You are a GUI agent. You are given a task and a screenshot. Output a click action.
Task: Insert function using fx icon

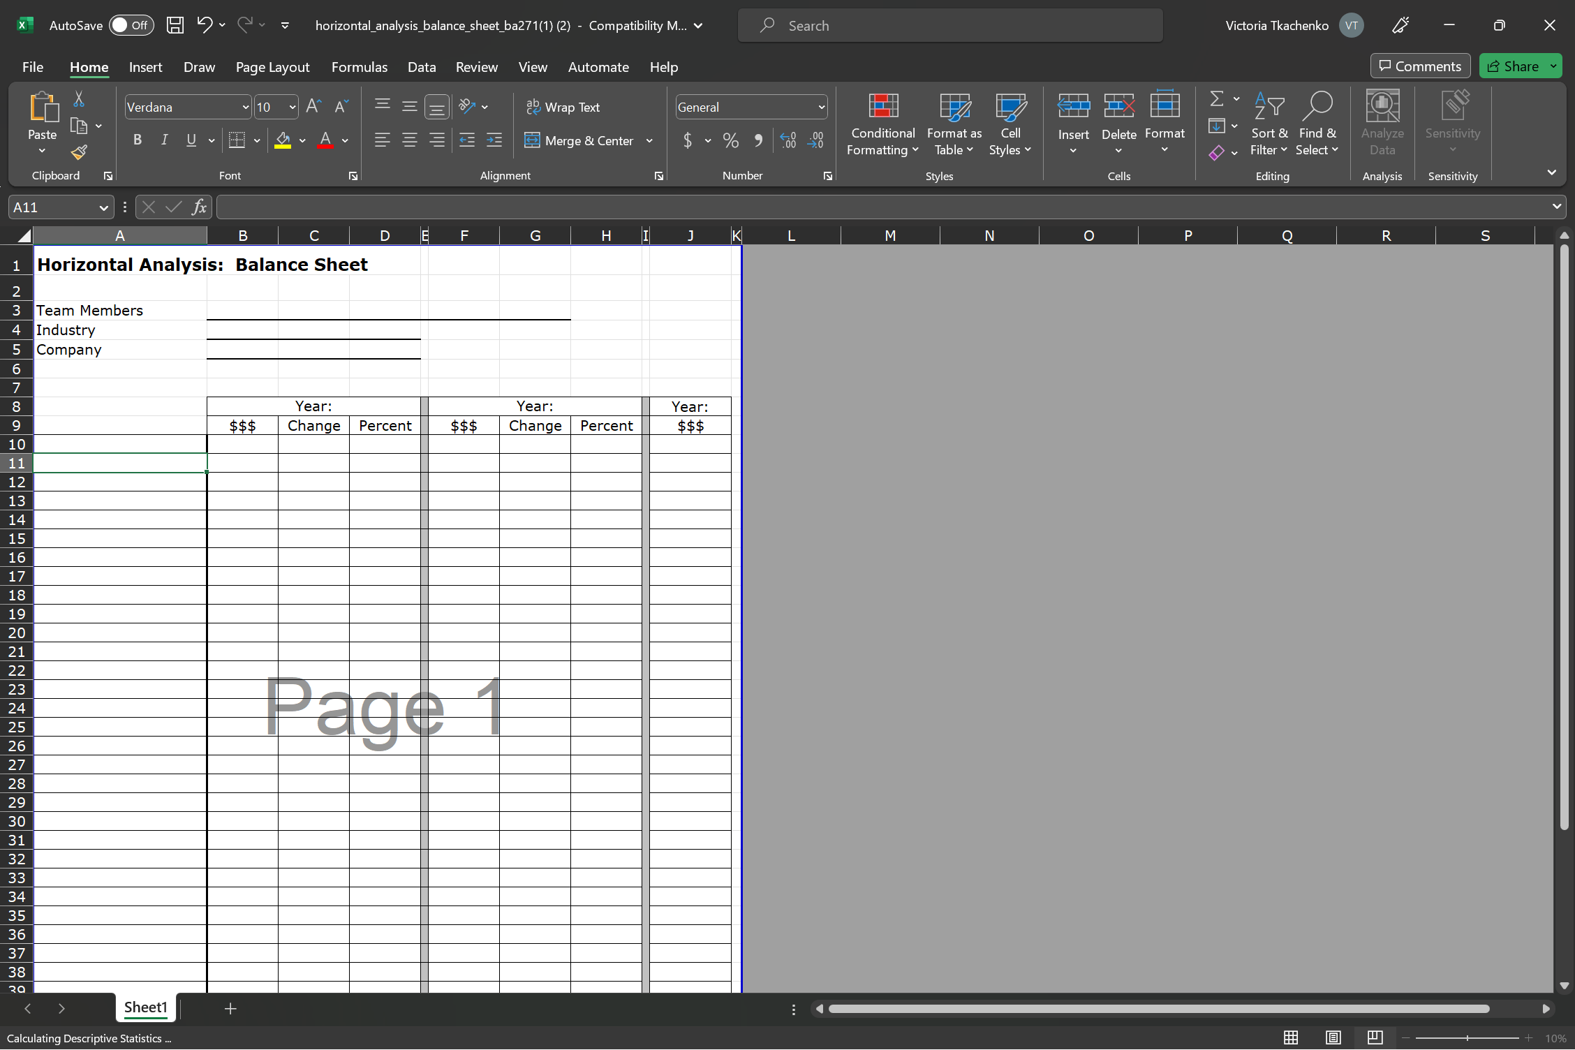pyautogui.click(x=199, y=207)
